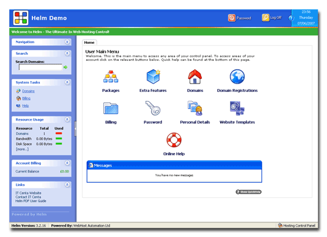This screenshot has width=327, height=237.
Task: Click the Disk Space green usage bar
Action: (x=59, y=144)
